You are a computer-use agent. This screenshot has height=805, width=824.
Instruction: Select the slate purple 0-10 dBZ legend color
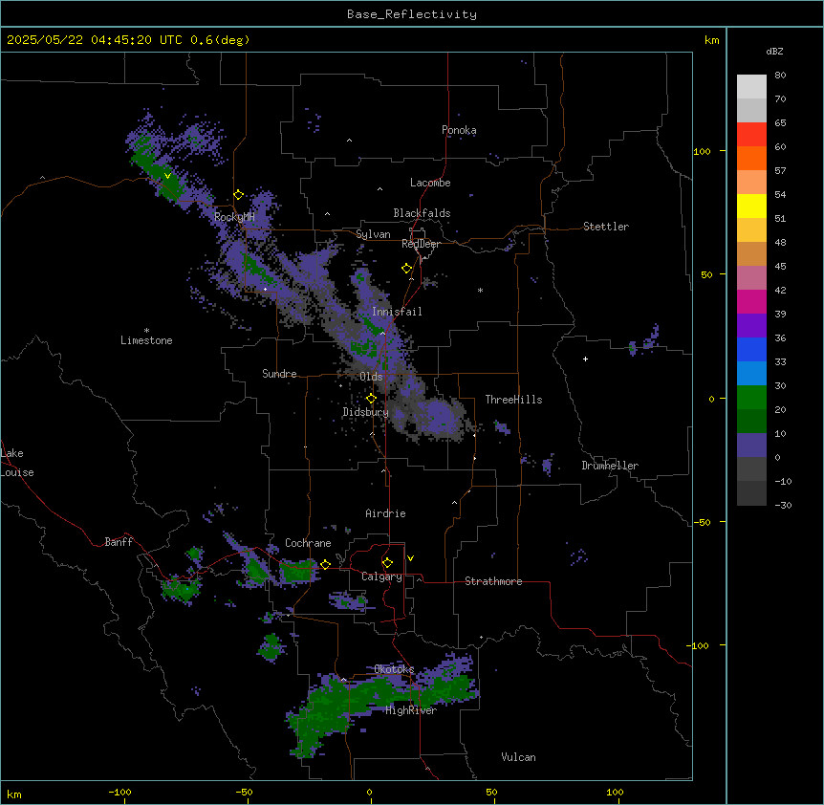(x=751, y=446)
